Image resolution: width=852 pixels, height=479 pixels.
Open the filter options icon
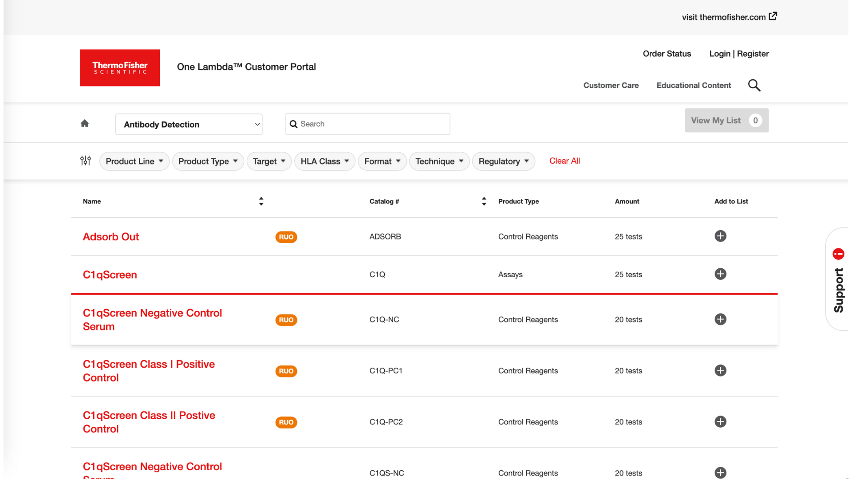(85, 161)
